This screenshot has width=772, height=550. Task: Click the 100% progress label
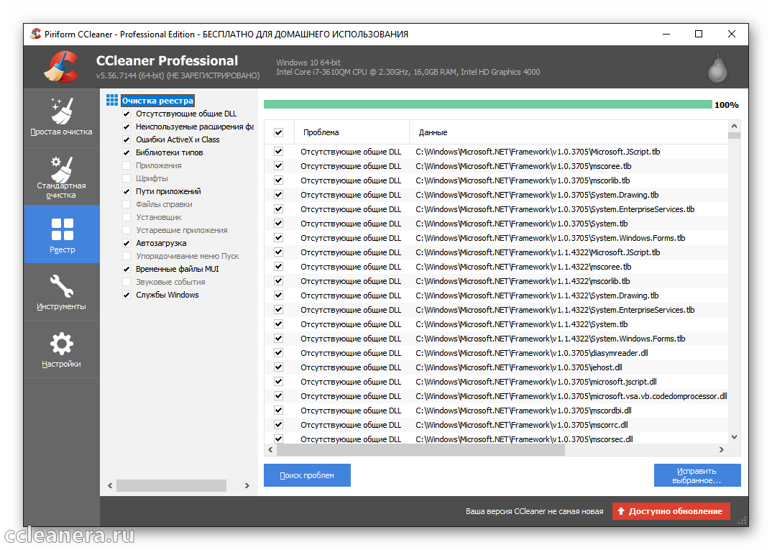point(727,105)
